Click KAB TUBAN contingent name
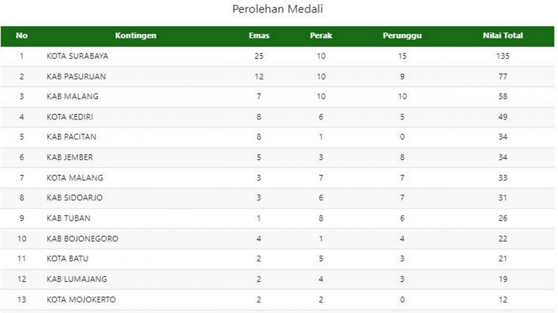Screen dimensions: 558x313 (69, 218)
